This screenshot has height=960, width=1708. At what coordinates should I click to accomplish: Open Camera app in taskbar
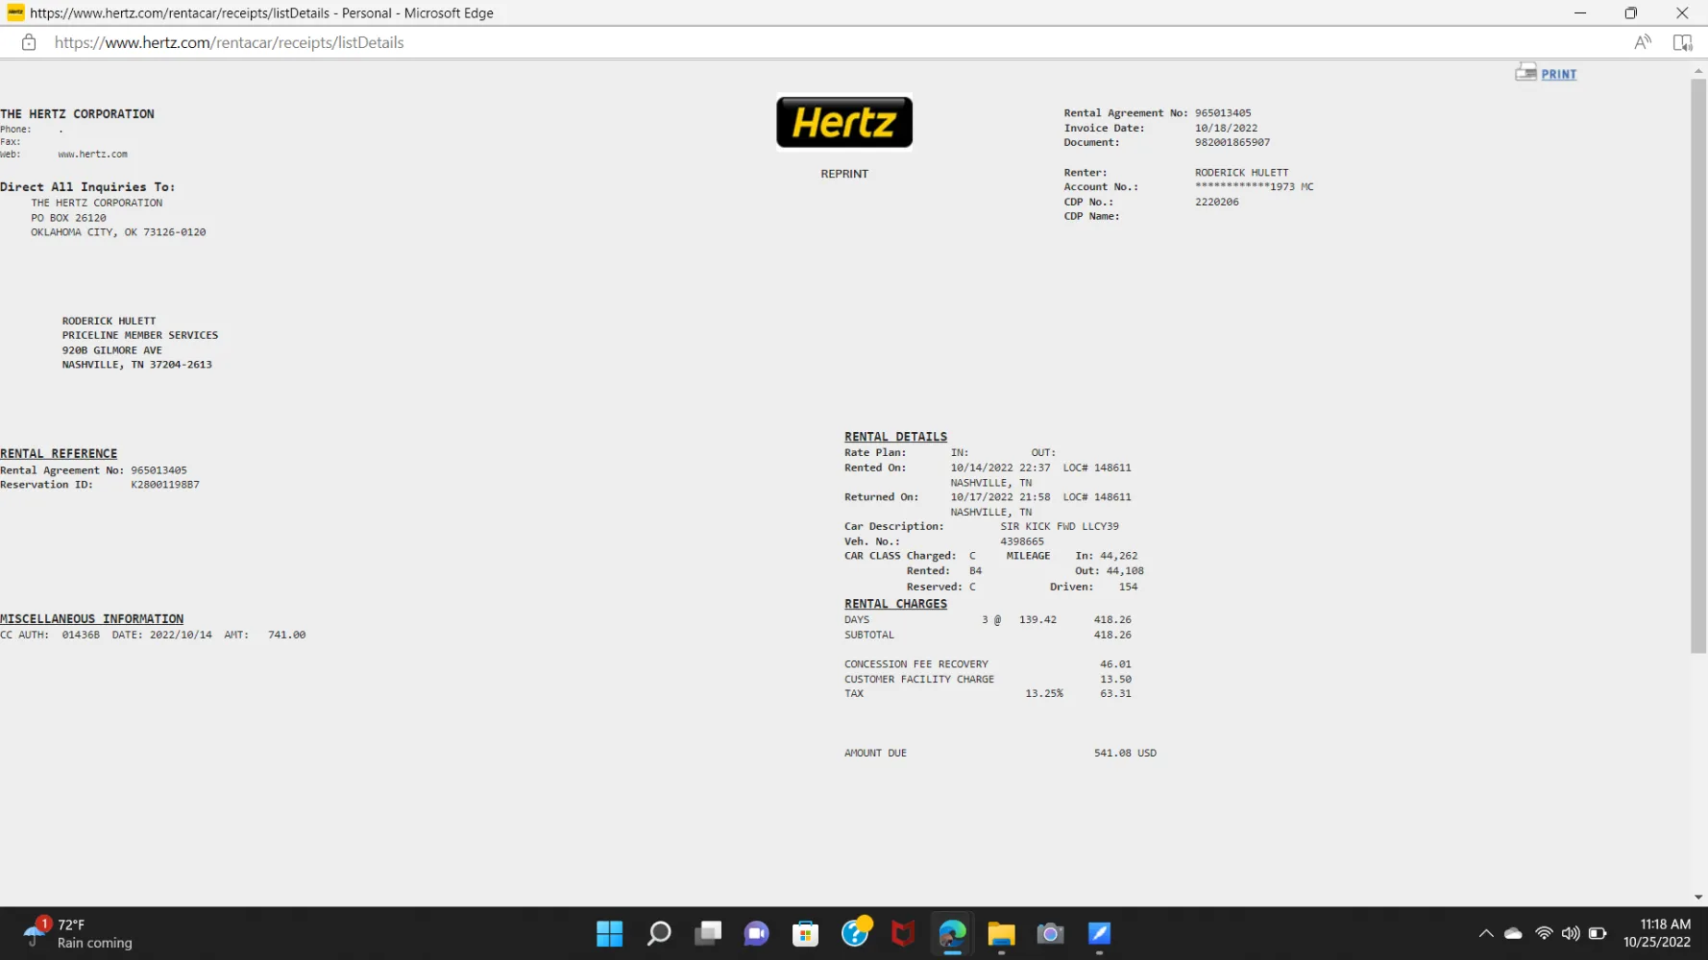pos(1050,933)
